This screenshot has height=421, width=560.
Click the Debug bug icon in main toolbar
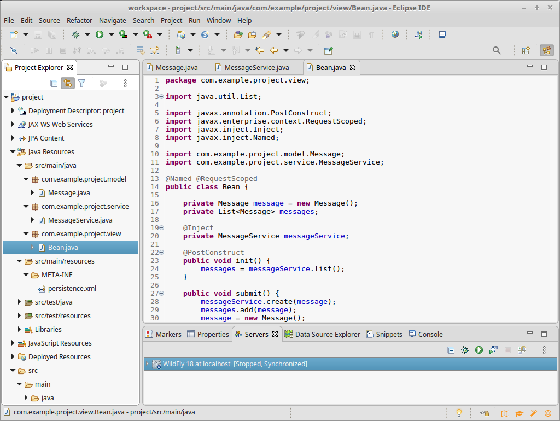click(x=76, y=34)
